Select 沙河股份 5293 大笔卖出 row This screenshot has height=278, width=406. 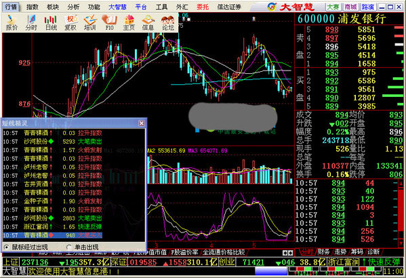pyautogui.click(x=53, y=142)
